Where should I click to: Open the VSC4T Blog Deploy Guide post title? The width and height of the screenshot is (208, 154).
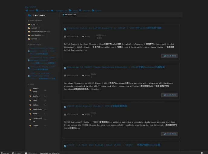[97, 106]
